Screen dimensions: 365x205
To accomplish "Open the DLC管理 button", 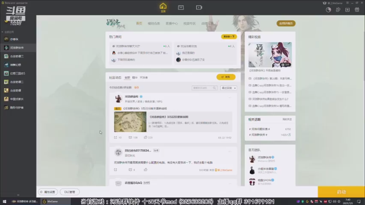I will tap(70, 192).
